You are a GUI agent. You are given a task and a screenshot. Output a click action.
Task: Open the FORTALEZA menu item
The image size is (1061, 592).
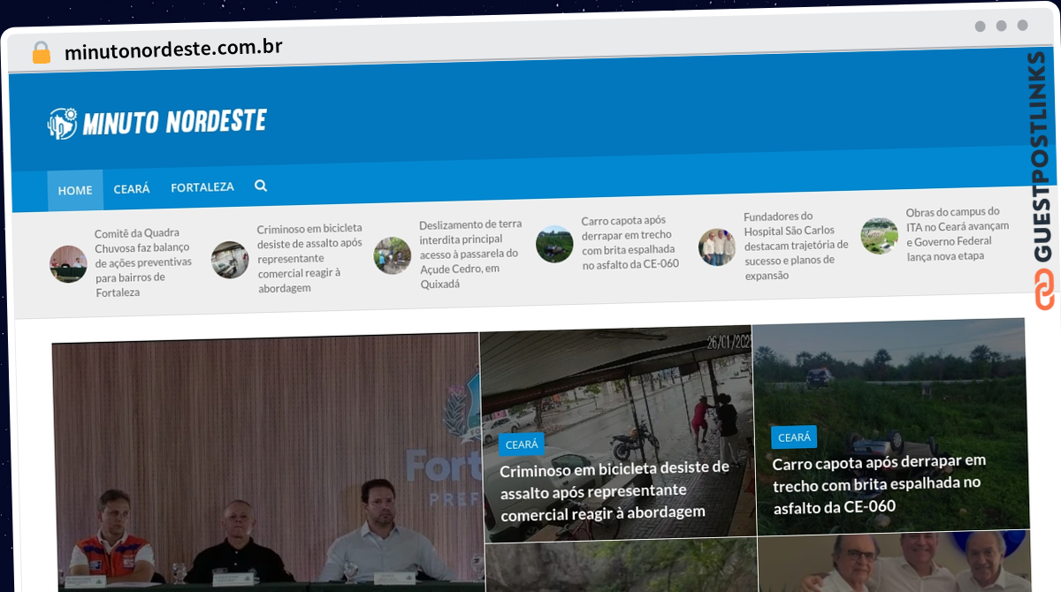coord(202,187)
